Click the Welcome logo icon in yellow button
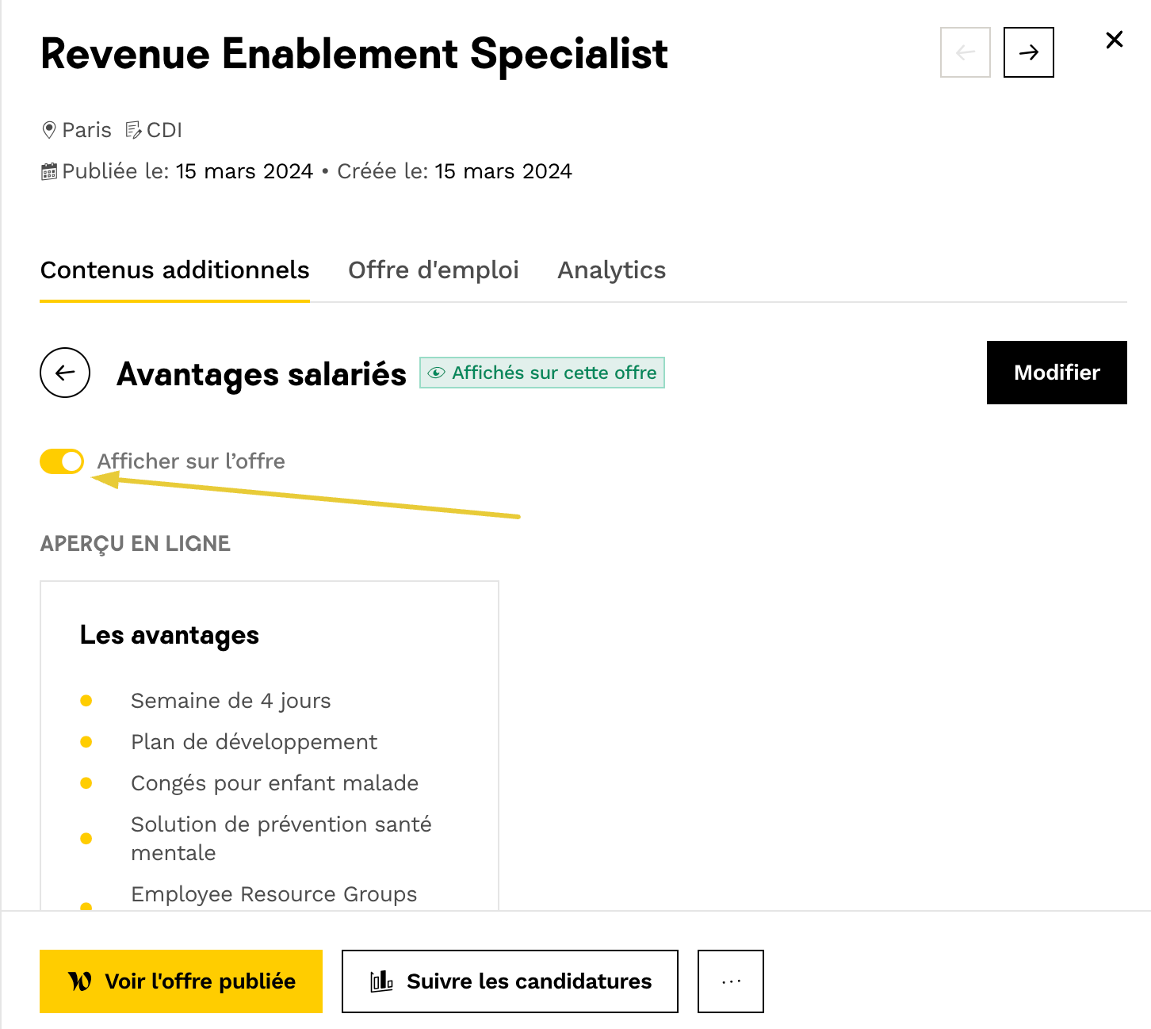This screenshot has height=1029, width=1151. pyautogui.click(x=80, y=981)
